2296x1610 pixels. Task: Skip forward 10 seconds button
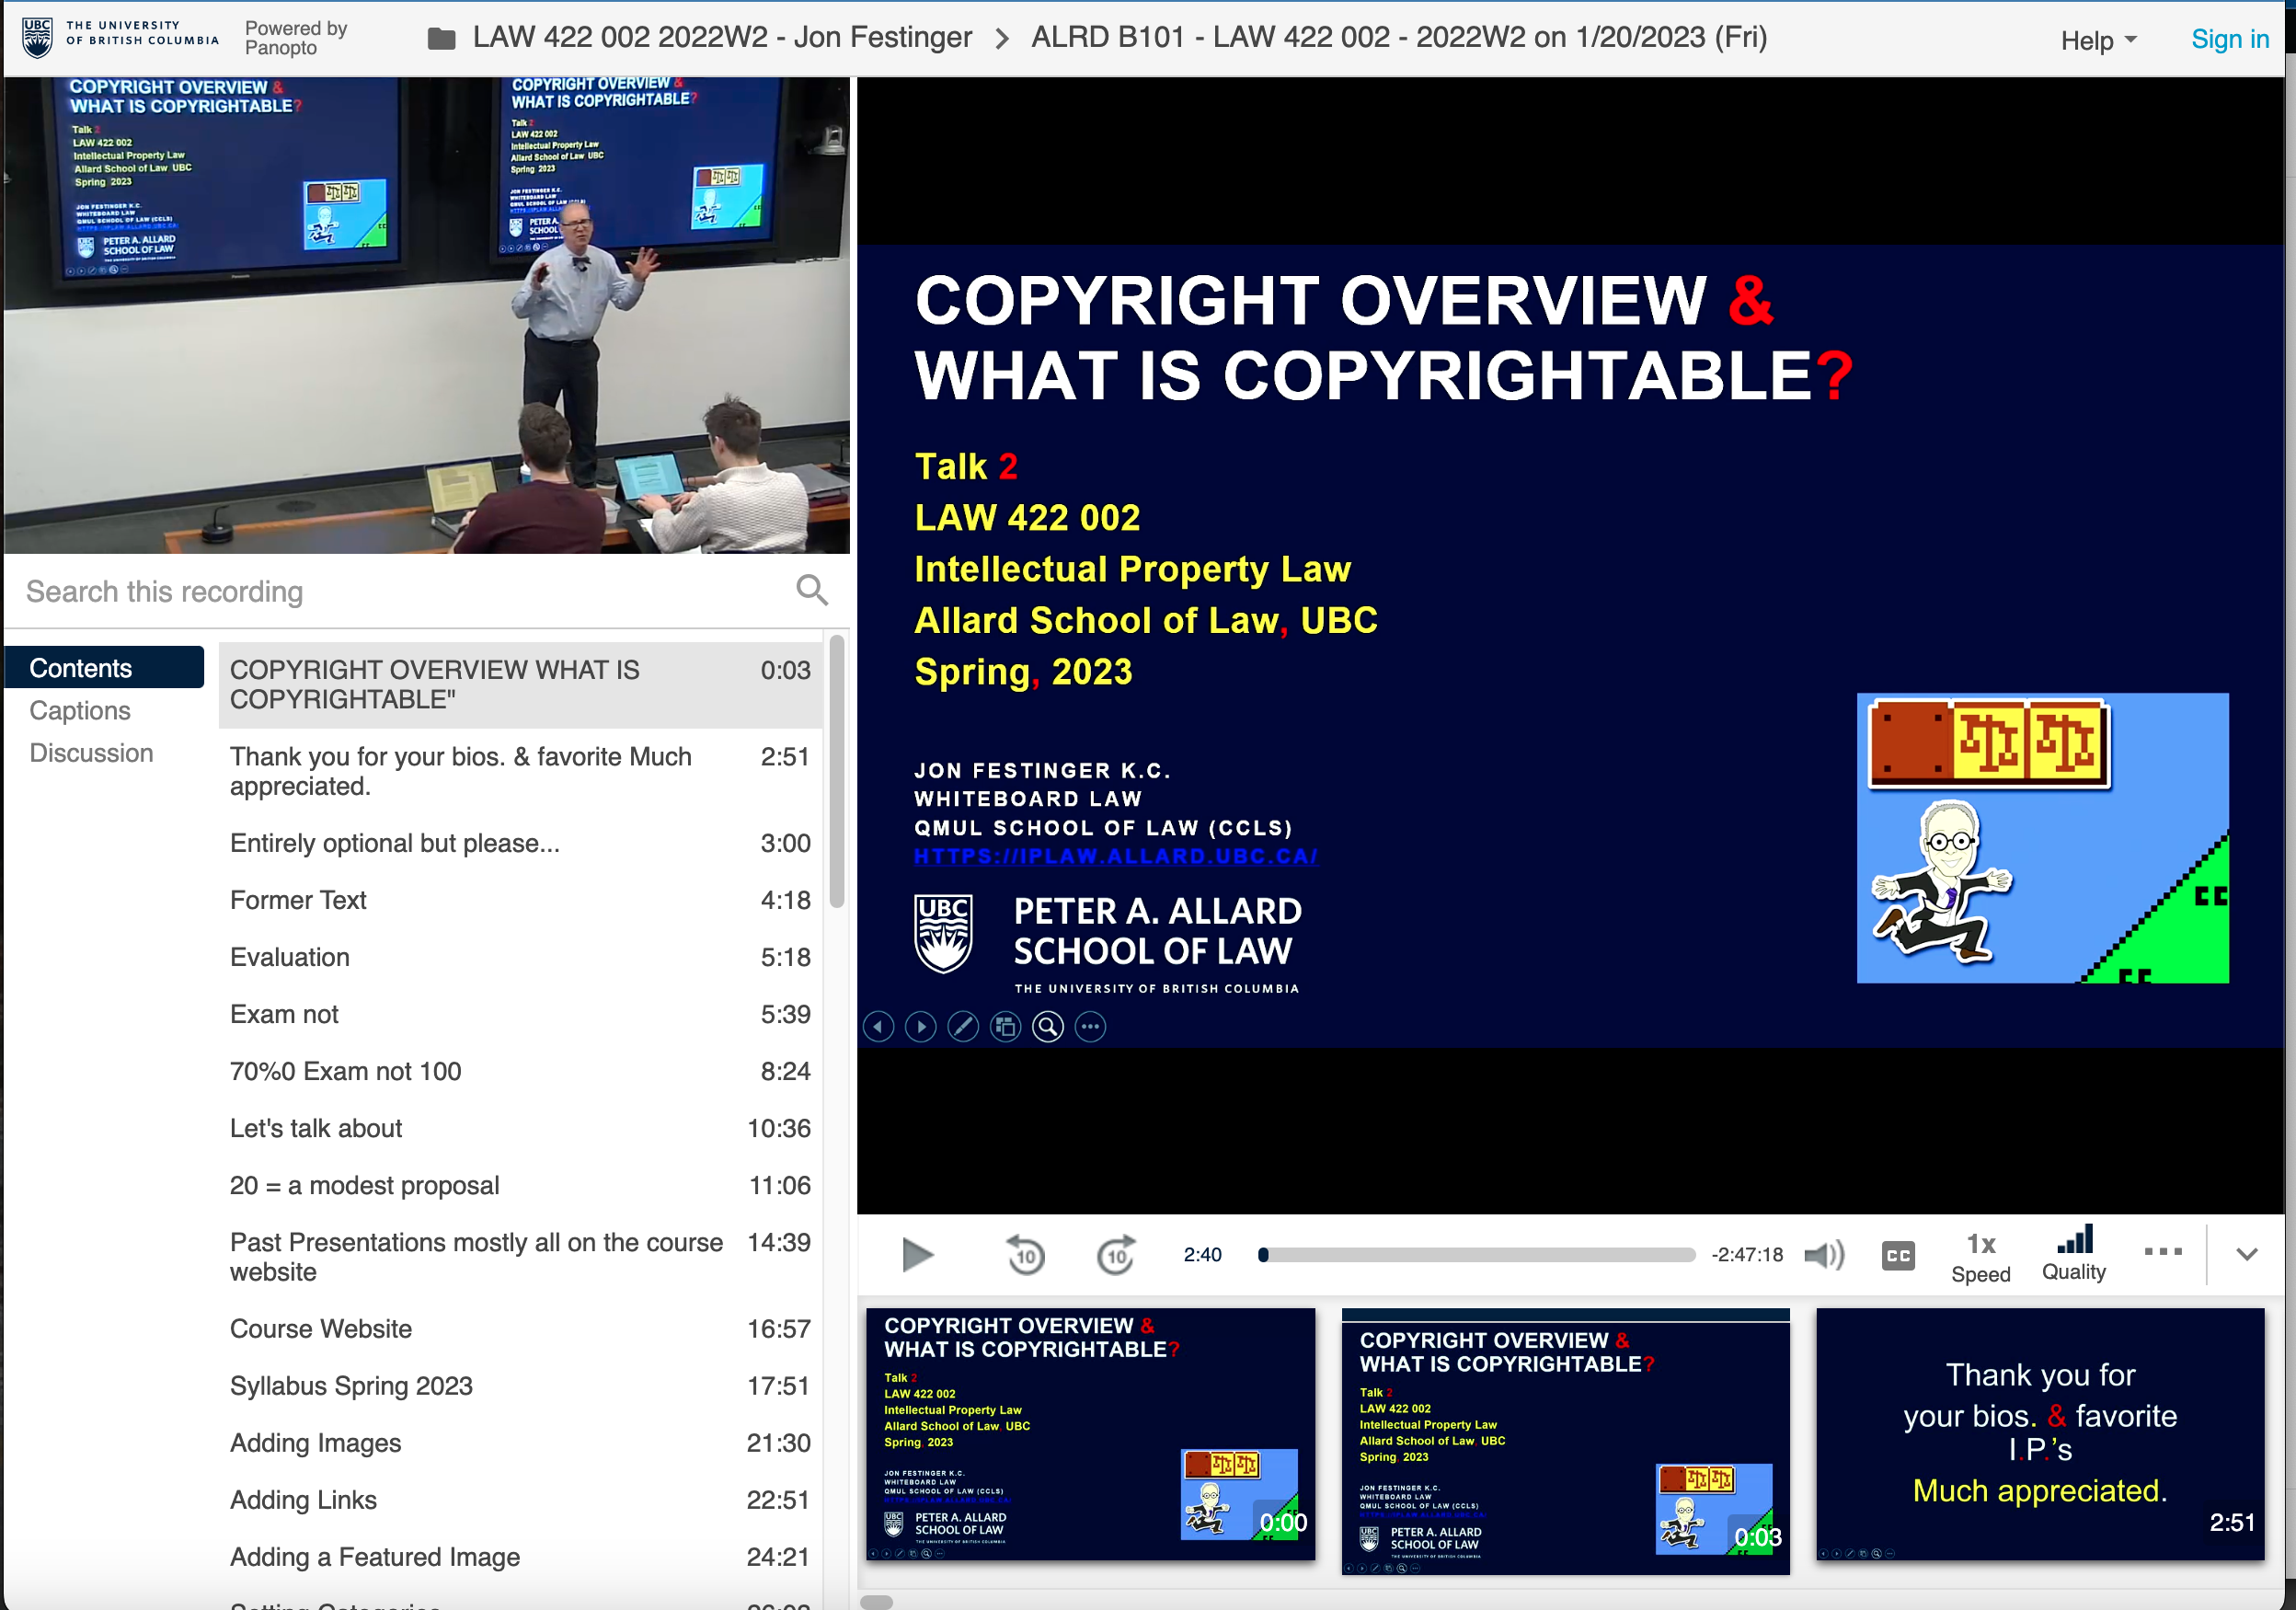(1116, 1254)
